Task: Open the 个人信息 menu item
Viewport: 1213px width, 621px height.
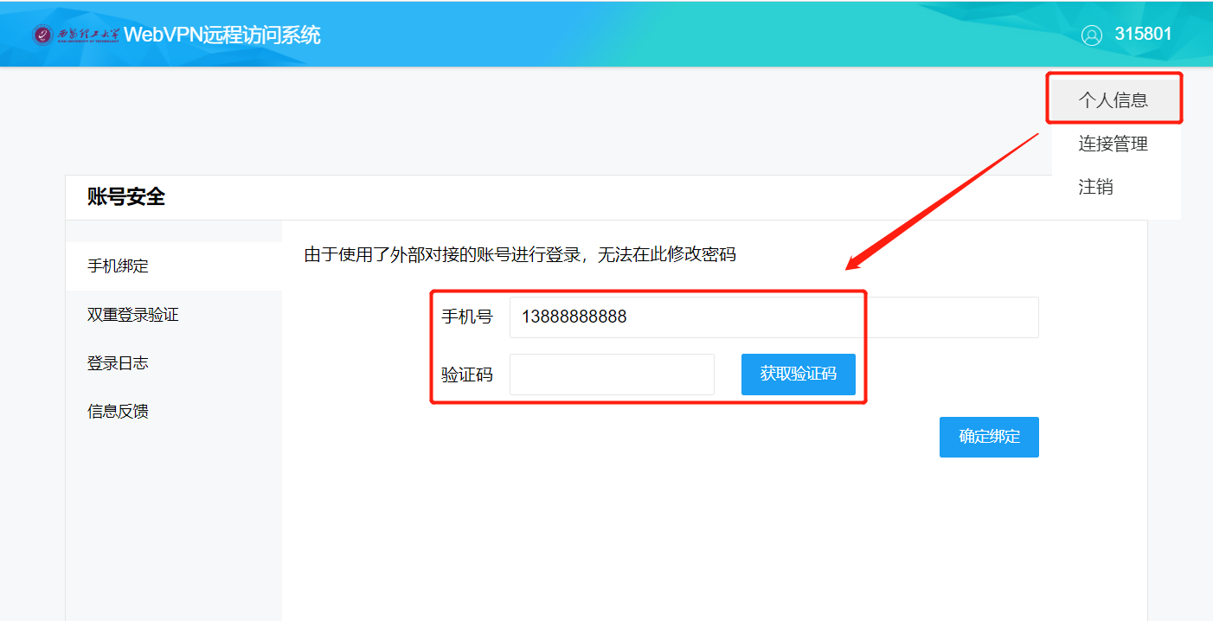Action: [x=1114, y=98]
